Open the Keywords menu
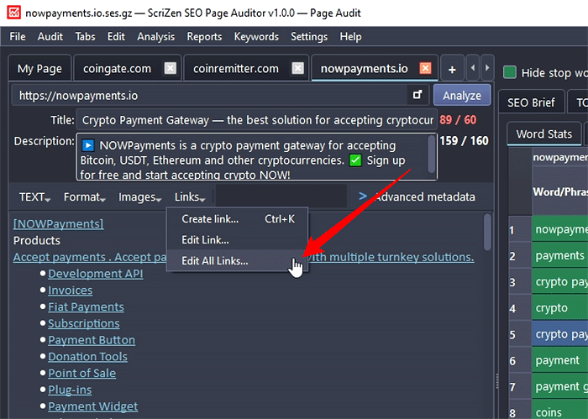Image resolution: width=588 pixels, height=419 pixels. tap(256, 36)
